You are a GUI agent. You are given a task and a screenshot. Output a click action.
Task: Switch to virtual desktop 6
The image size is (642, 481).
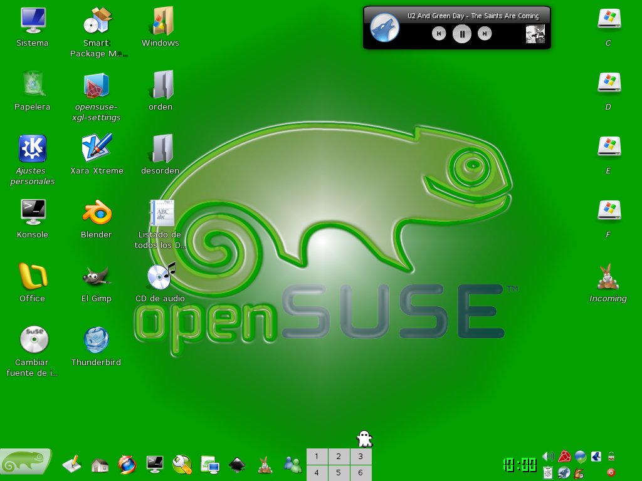click(x=360, y=473)
